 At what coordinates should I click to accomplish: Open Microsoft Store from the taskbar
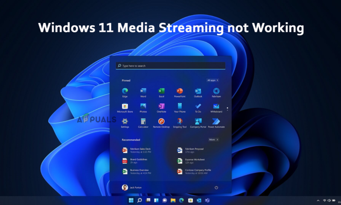tap(190, 200)
